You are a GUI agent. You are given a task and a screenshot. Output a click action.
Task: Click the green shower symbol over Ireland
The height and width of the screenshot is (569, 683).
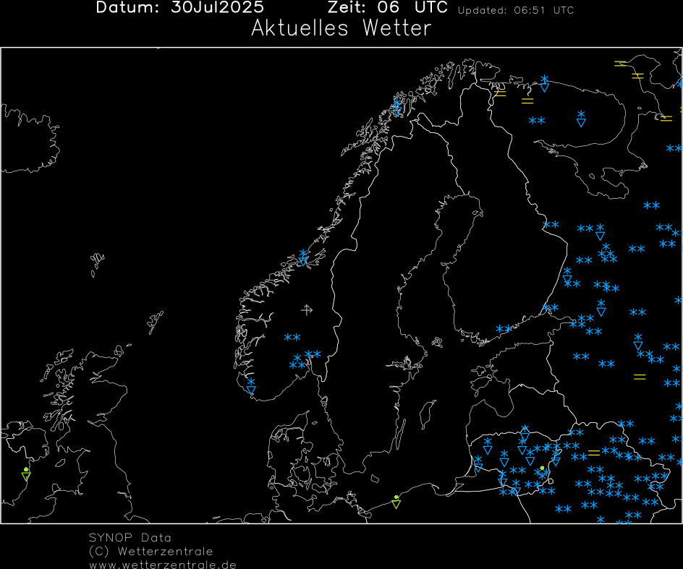coord(26,474)
